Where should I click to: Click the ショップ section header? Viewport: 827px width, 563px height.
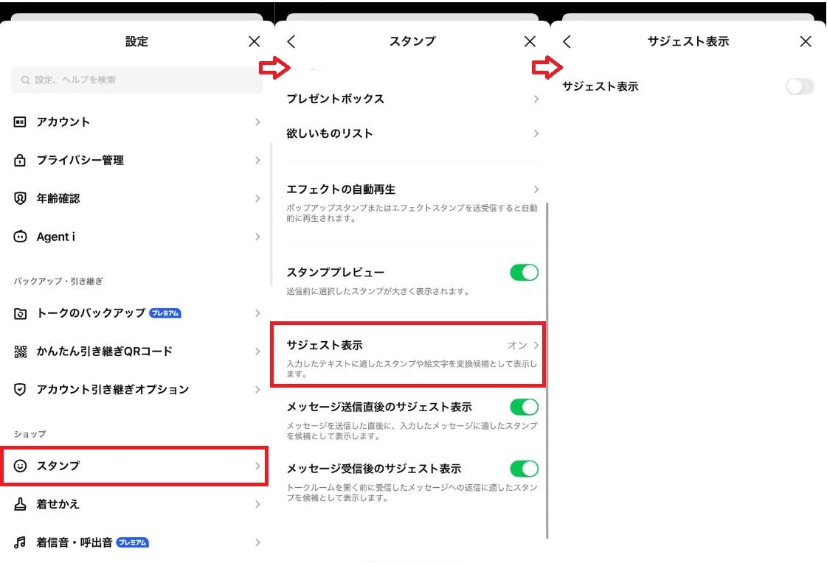point(30,434)
